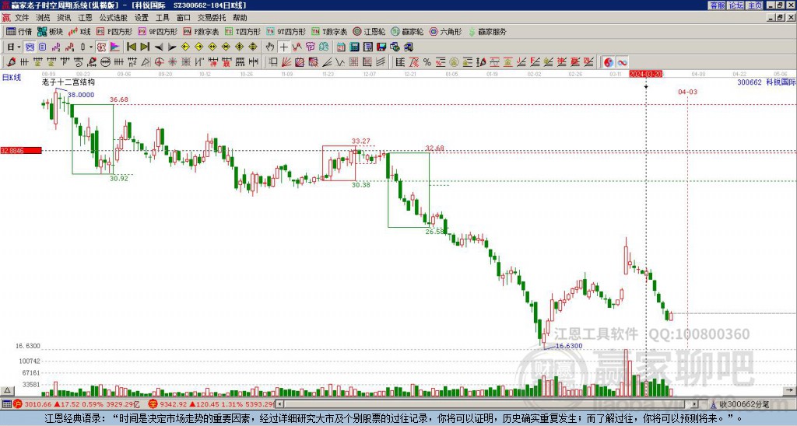Select the zigzag wave line tool
Viewport: 797px width, 426px height.
[x=339, y=62]
